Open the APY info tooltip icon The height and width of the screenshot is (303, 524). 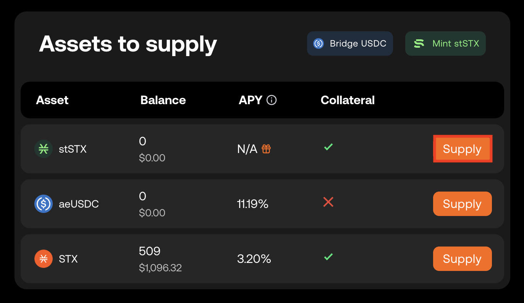coord(272,100)
